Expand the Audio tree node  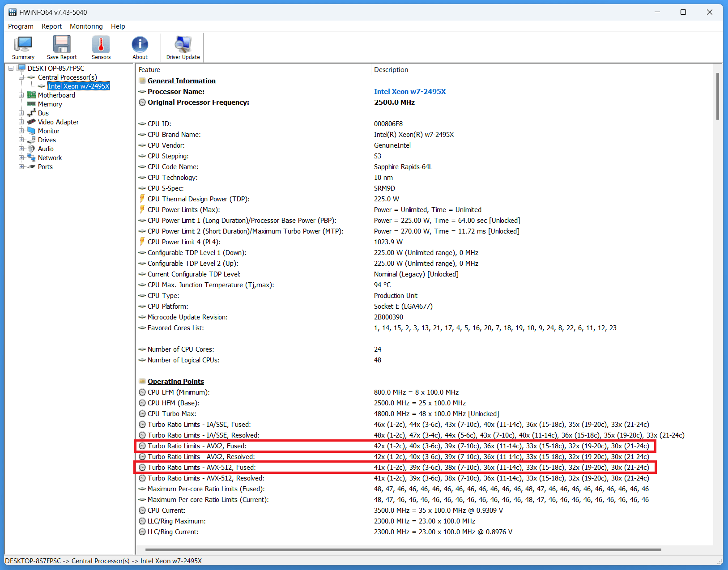(21, 149)
